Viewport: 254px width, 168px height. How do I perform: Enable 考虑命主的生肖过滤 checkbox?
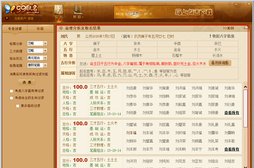11,98
